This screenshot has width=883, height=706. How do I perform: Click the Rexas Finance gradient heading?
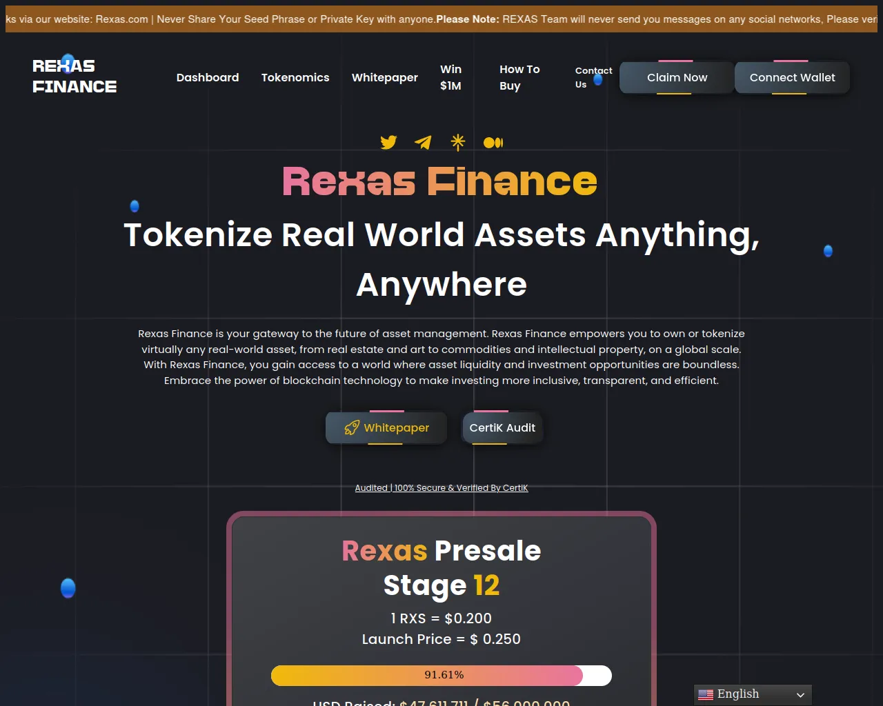click(440, 181)
